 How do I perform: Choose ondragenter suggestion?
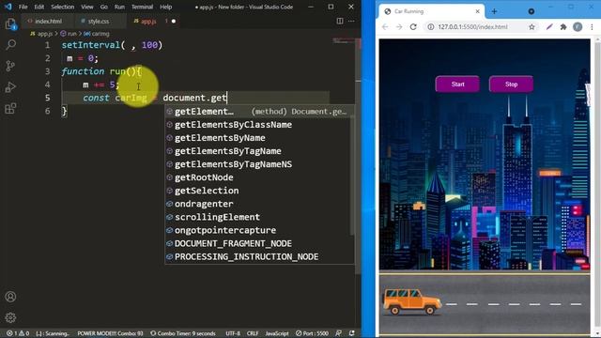(259, 204)
